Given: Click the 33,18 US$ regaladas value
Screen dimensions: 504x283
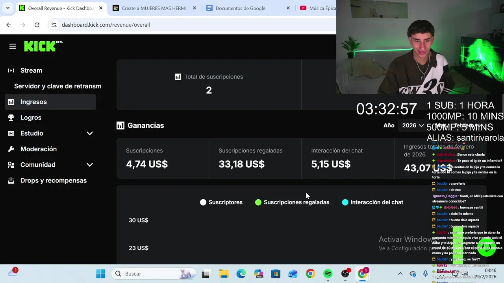Looking at the screenshot, I should click(x=241, y=164).
